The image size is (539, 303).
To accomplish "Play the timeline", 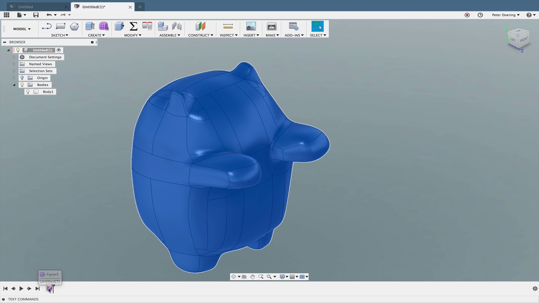I will coord(21,288).
